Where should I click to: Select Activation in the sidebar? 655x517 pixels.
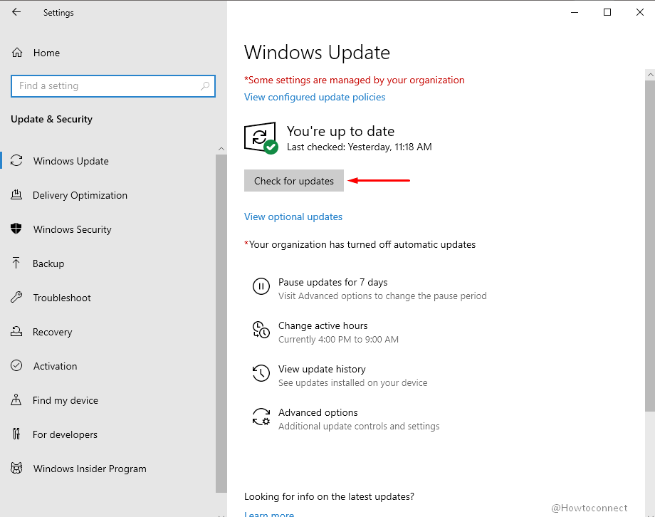(x=55, y=366)
